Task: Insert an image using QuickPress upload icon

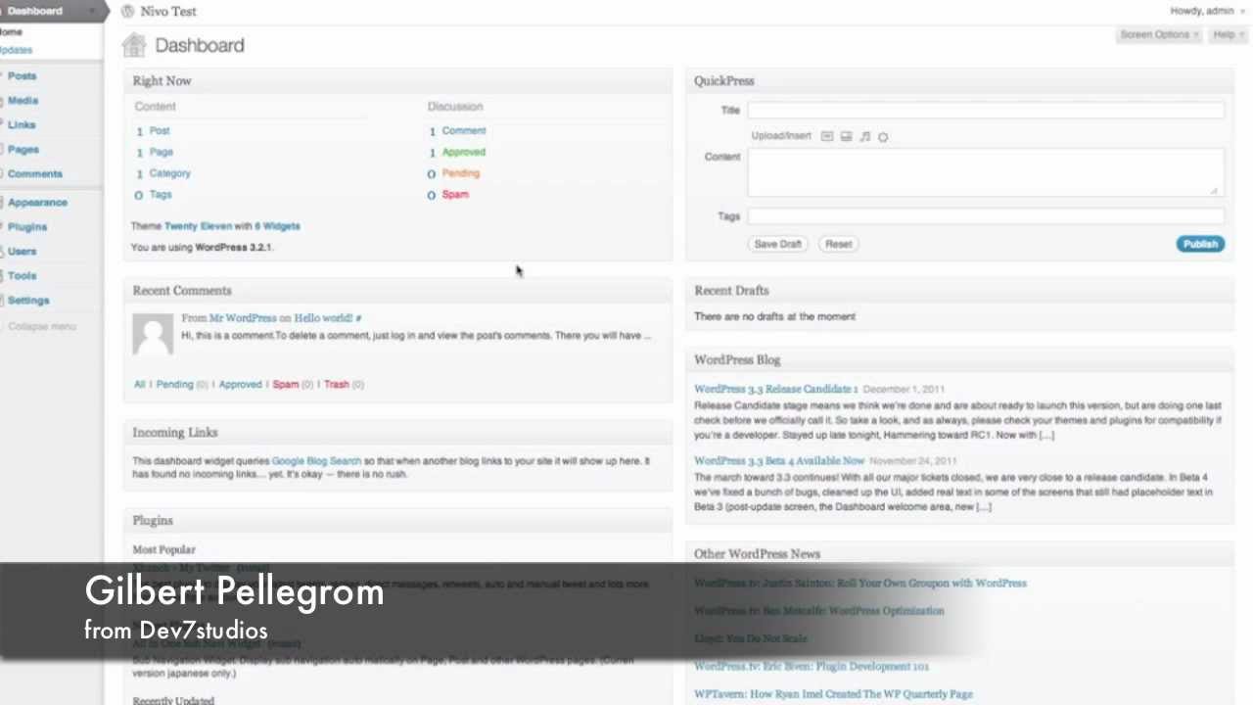Action: click(x=827, y=137)
